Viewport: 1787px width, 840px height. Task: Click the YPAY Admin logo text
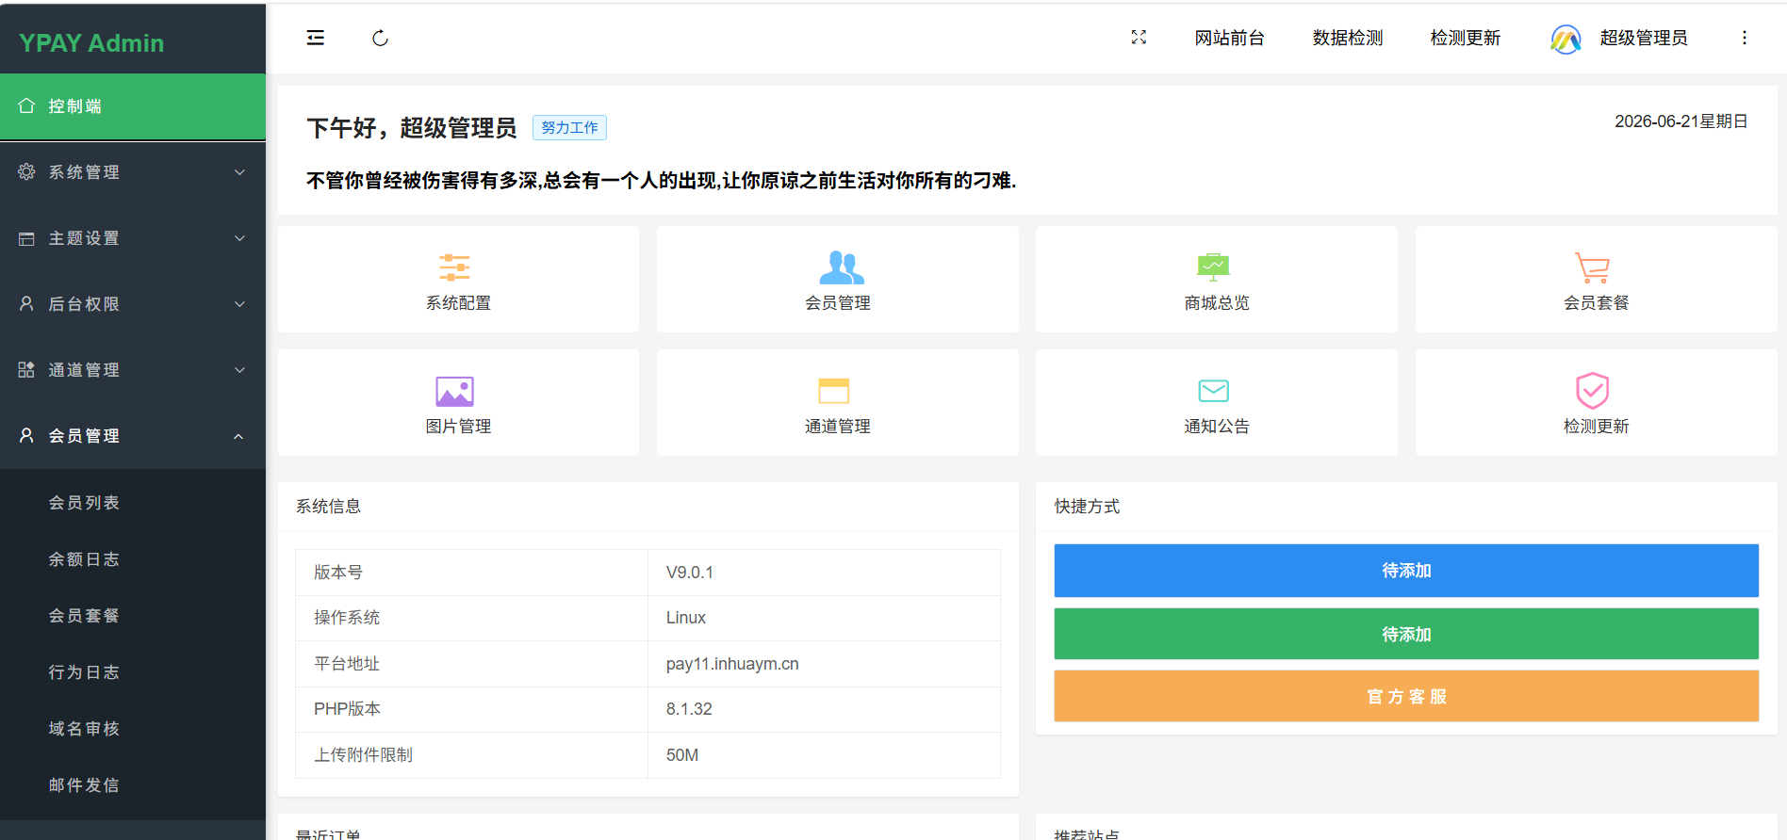(x=91, y=43)
